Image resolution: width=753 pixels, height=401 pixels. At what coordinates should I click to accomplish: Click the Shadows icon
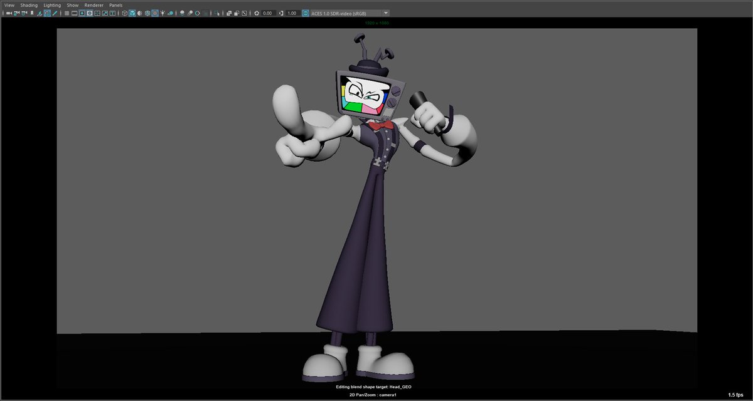tap(170, 13)
